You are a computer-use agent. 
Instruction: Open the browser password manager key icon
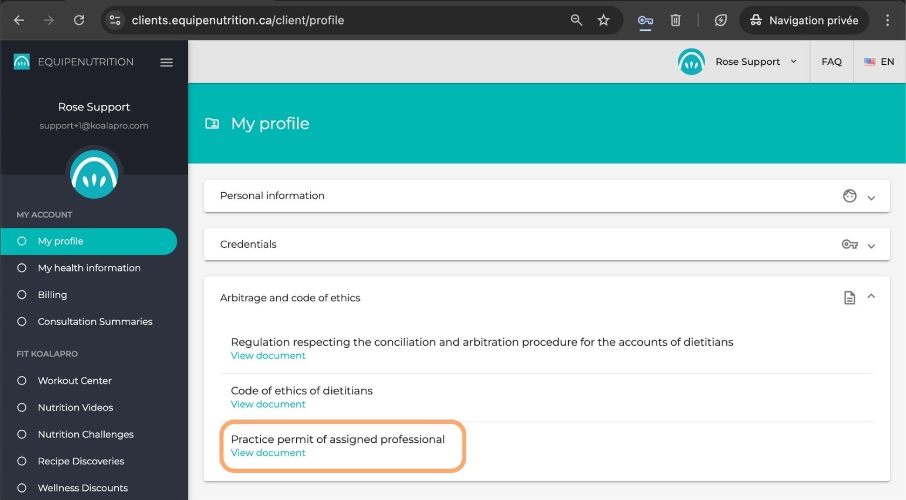click(x=645, y=21)
